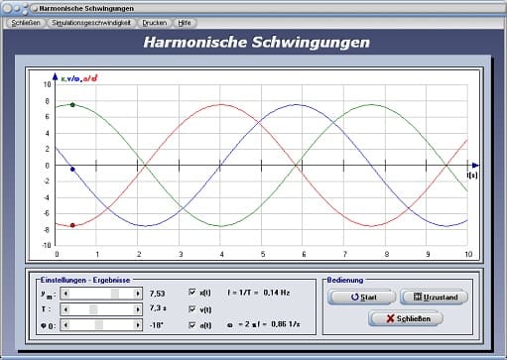Start the simulation with the Start button
This screenshot has height=360, width=507.
(x=362, y=297)
